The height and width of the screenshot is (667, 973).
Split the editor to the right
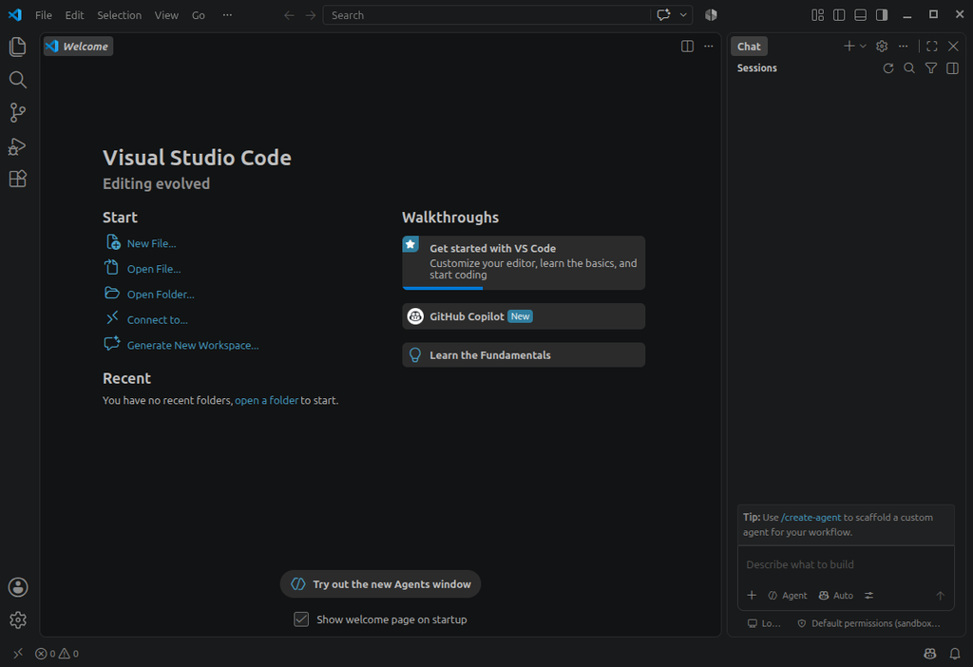coord(687,47)
